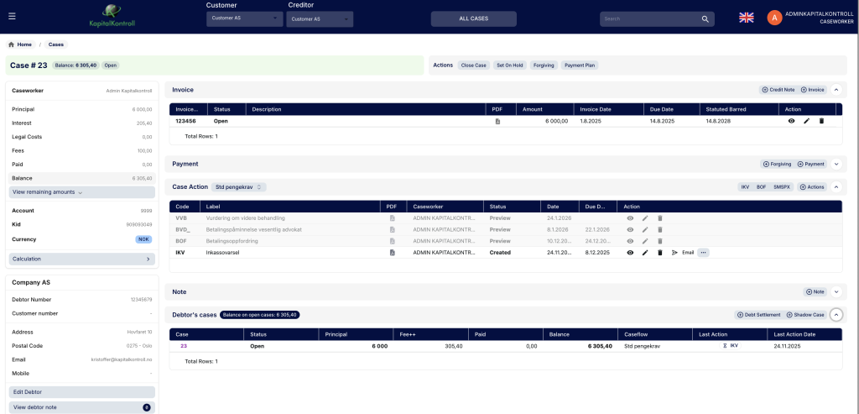Viewport: 859px width, 414px height.
Task: Open the hamburger menu icon
Action: tap(12, 16)
